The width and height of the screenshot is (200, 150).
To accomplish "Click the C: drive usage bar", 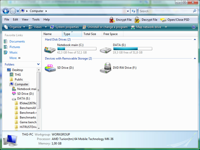I will coord(77,48).
